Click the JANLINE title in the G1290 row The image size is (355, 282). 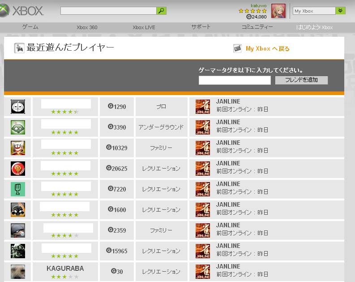tap(228, 101)
